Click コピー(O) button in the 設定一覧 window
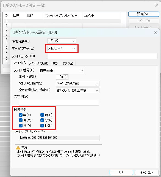This screenshot has width=161, height=177. point(143,21)
